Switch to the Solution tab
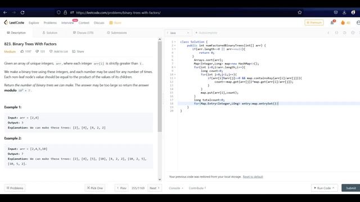 click(50, 33)
